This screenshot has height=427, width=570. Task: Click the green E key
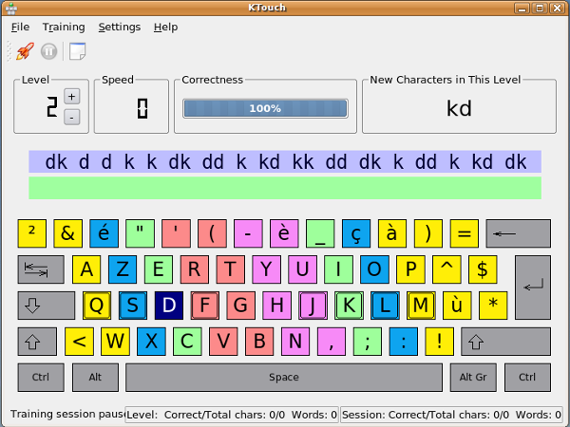pyautogui.click(x=158, y=269)
